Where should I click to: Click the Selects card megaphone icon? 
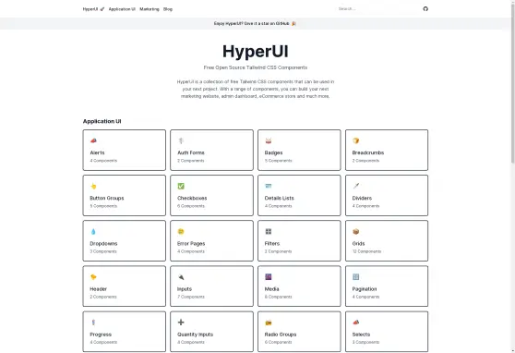tap(355, 323)
